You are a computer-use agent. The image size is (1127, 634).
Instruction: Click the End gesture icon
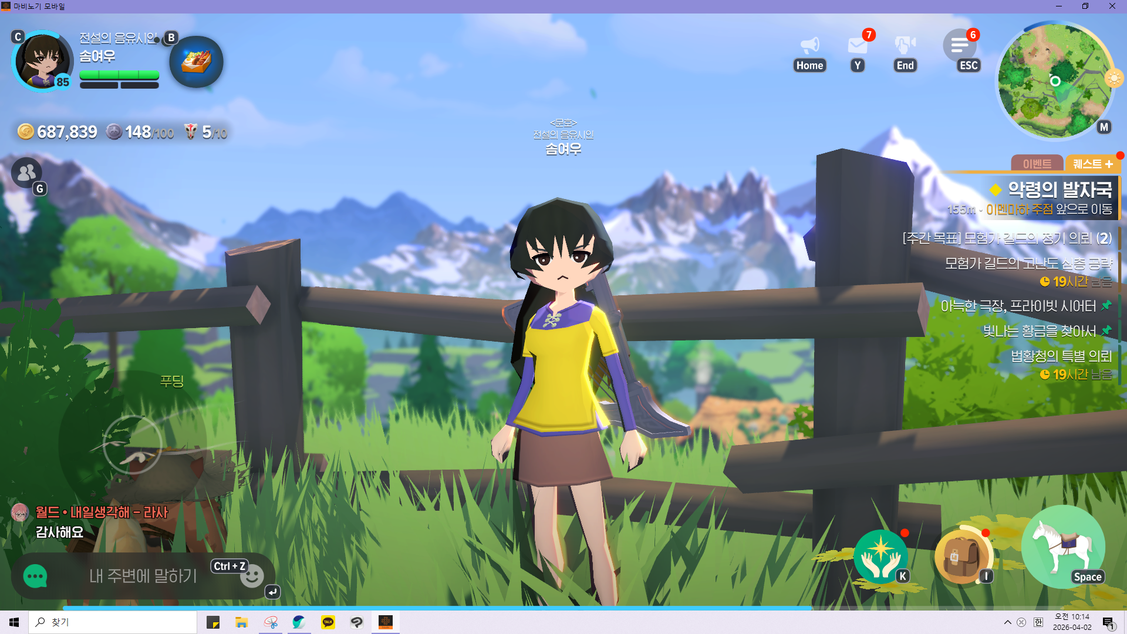click(x=905, y=46)
